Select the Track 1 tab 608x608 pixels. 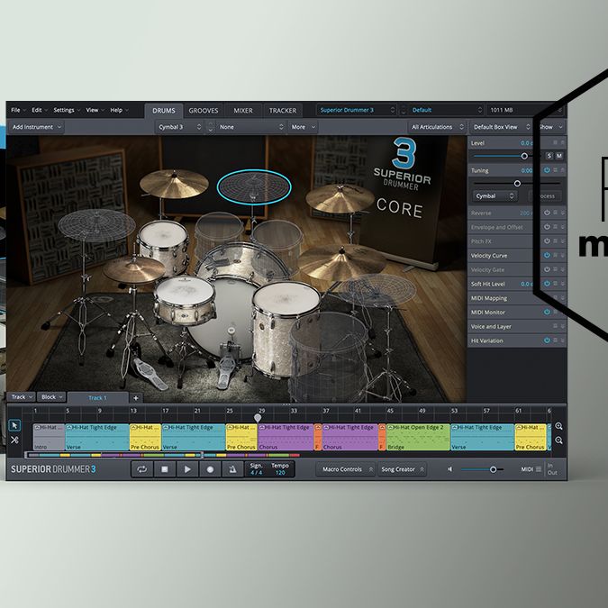[x=97, y=398]
